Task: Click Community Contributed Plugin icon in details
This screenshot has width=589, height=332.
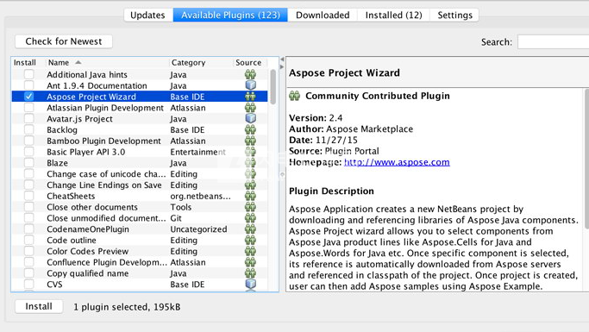Action: (295, 96)
